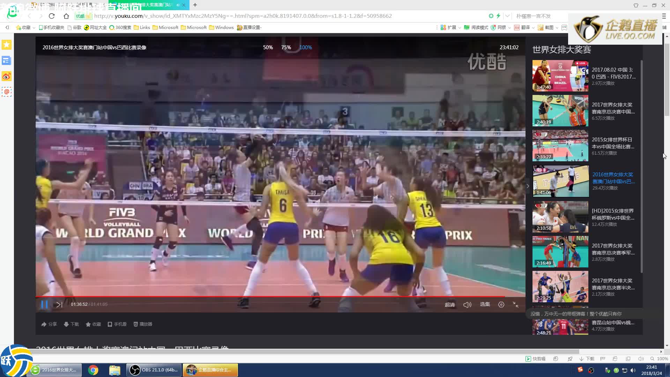Go to the browser home page icon
670x377 pixels.
[x=66, y=16]
